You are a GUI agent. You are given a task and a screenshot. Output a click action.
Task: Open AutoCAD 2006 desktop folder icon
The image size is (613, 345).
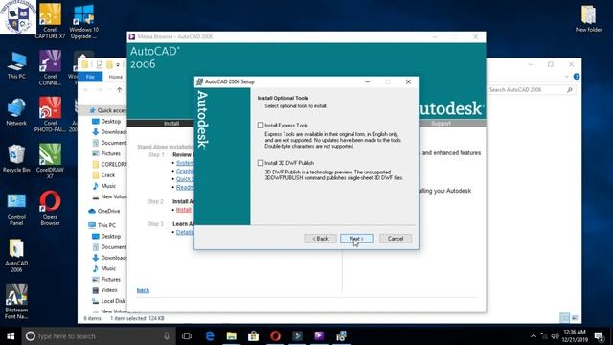16,255
